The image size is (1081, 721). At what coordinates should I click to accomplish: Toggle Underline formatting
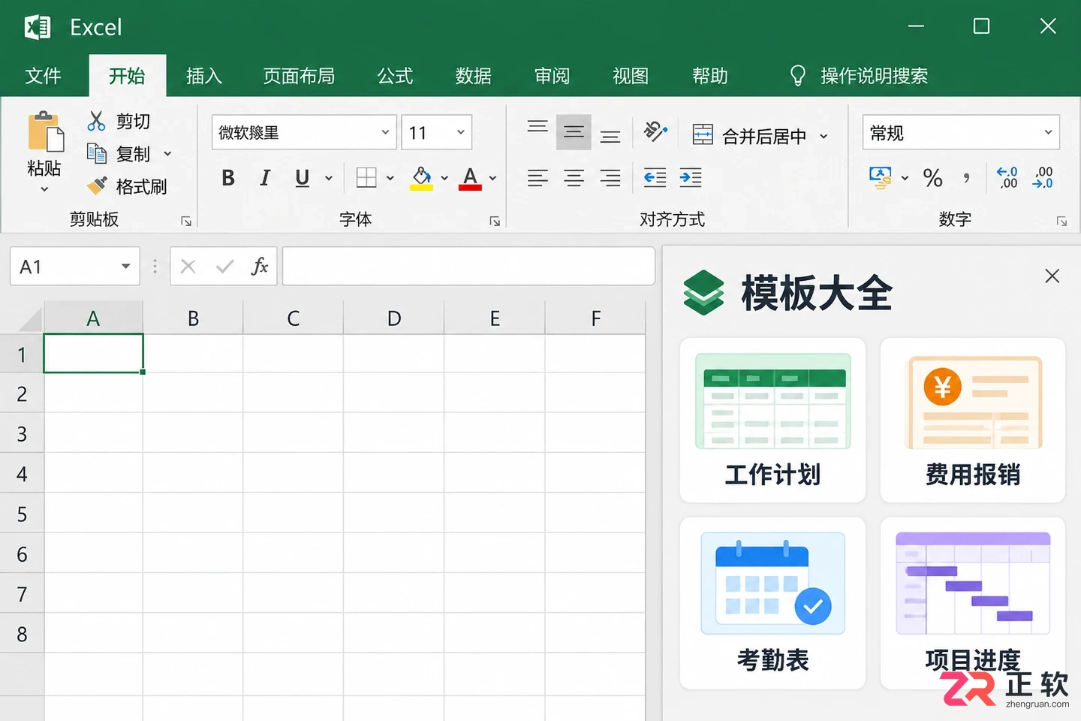(303, 178)
